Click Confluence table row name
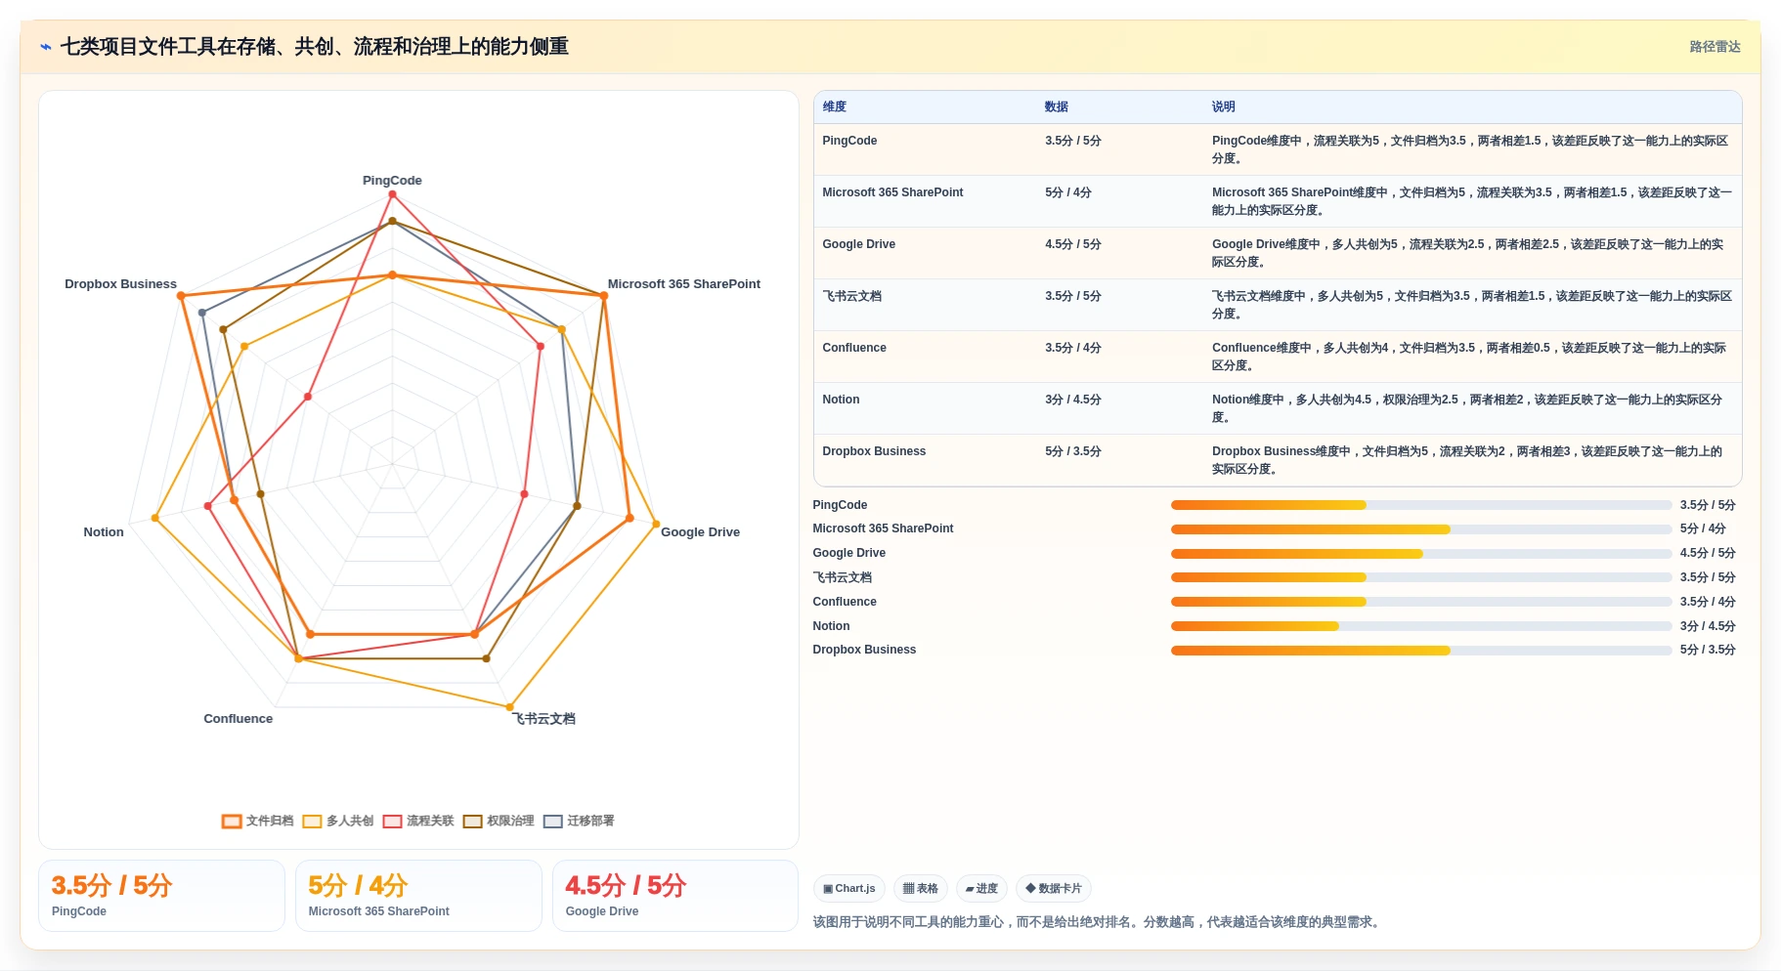This screenshot has height=971, width=1781. click(854, 348)
